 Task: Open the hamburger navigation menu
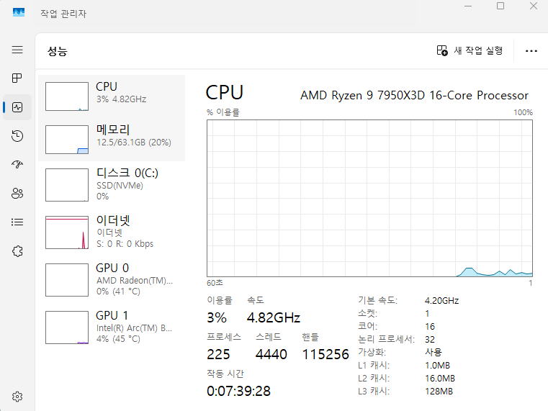pyautogui.click(x=17, y=50)
